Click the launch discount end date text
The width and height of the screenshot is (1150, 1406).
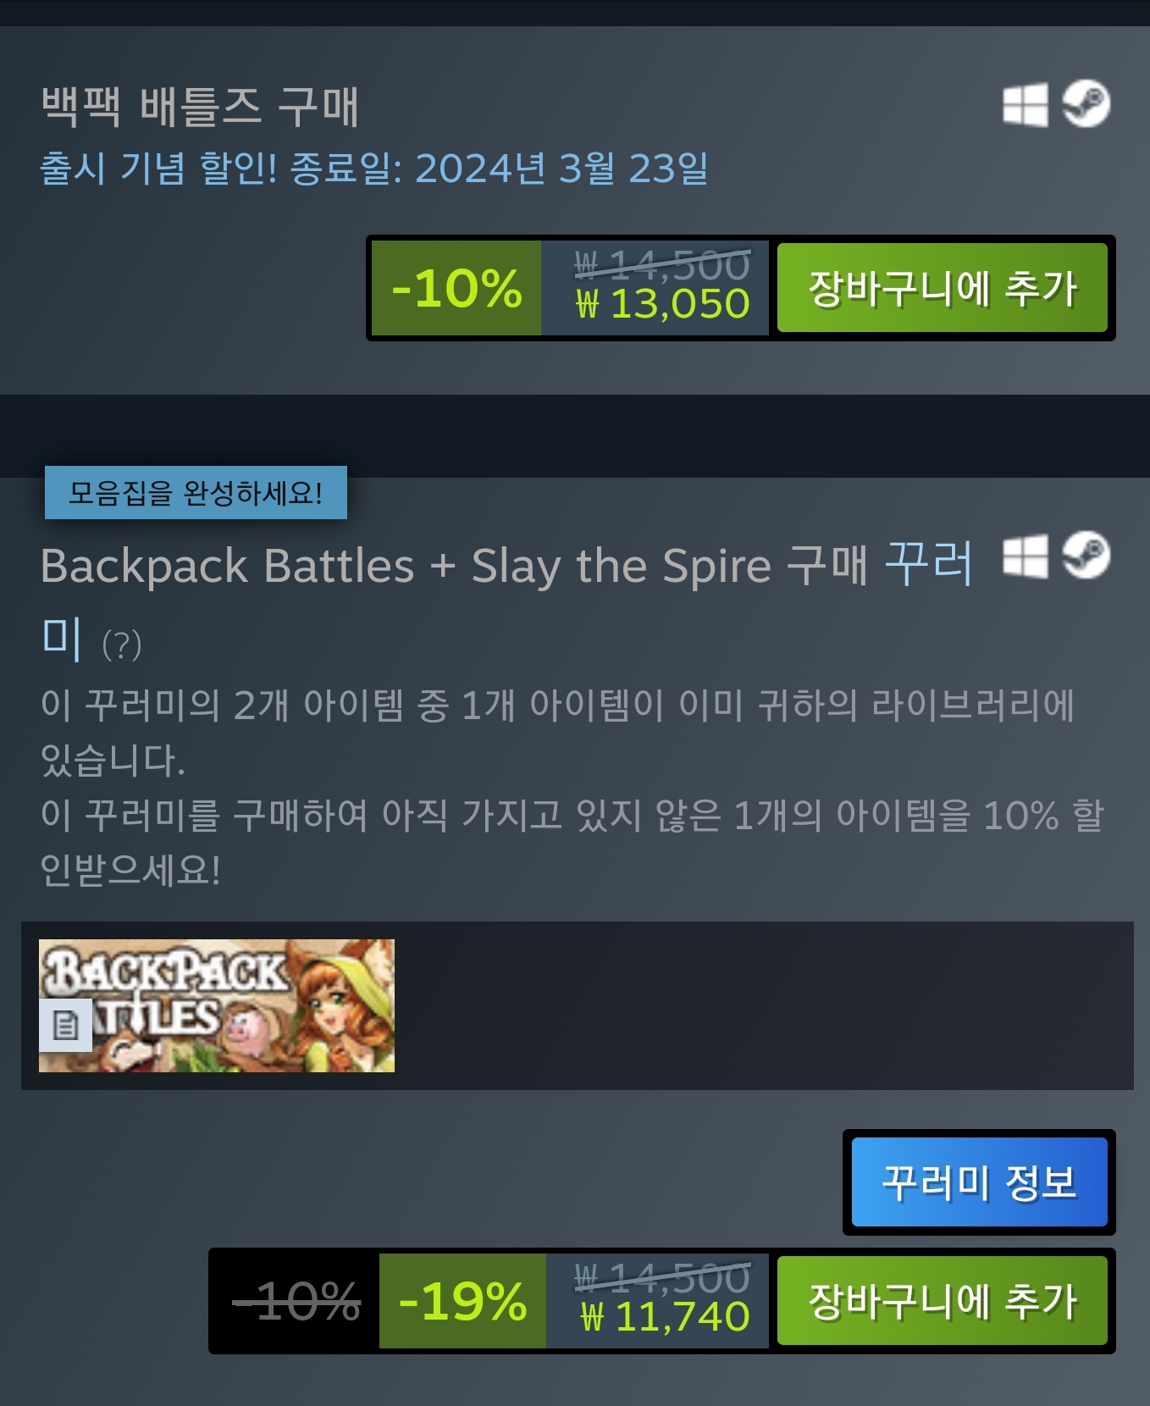(x=373, y=168)
